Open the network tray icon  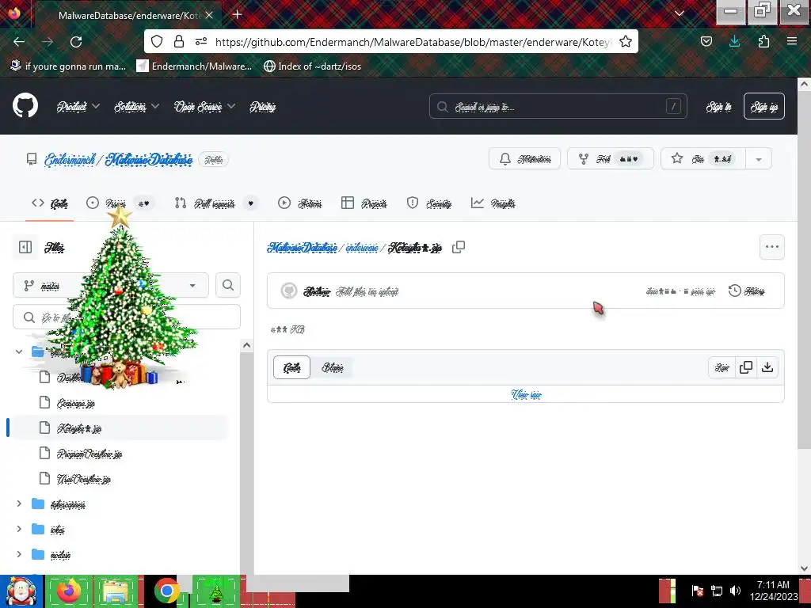pyautogui.click(x=716, y=591)
